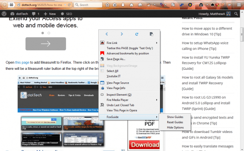Image resolution: width=244 pixels, height=151 pixels.
Task: Click the smiley chat icon in the toolbar
Action: tap(140, 5)
